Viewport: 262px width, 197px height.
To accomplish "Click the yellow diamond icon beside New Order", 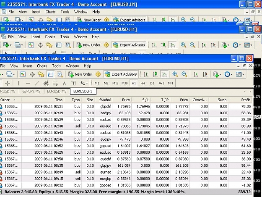I will click(98, 74).
